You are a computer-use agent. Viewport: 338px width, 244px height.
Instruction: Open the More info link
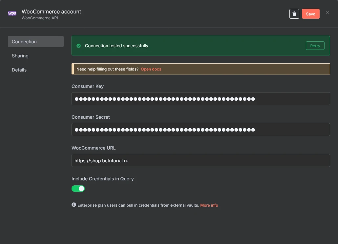209,205
